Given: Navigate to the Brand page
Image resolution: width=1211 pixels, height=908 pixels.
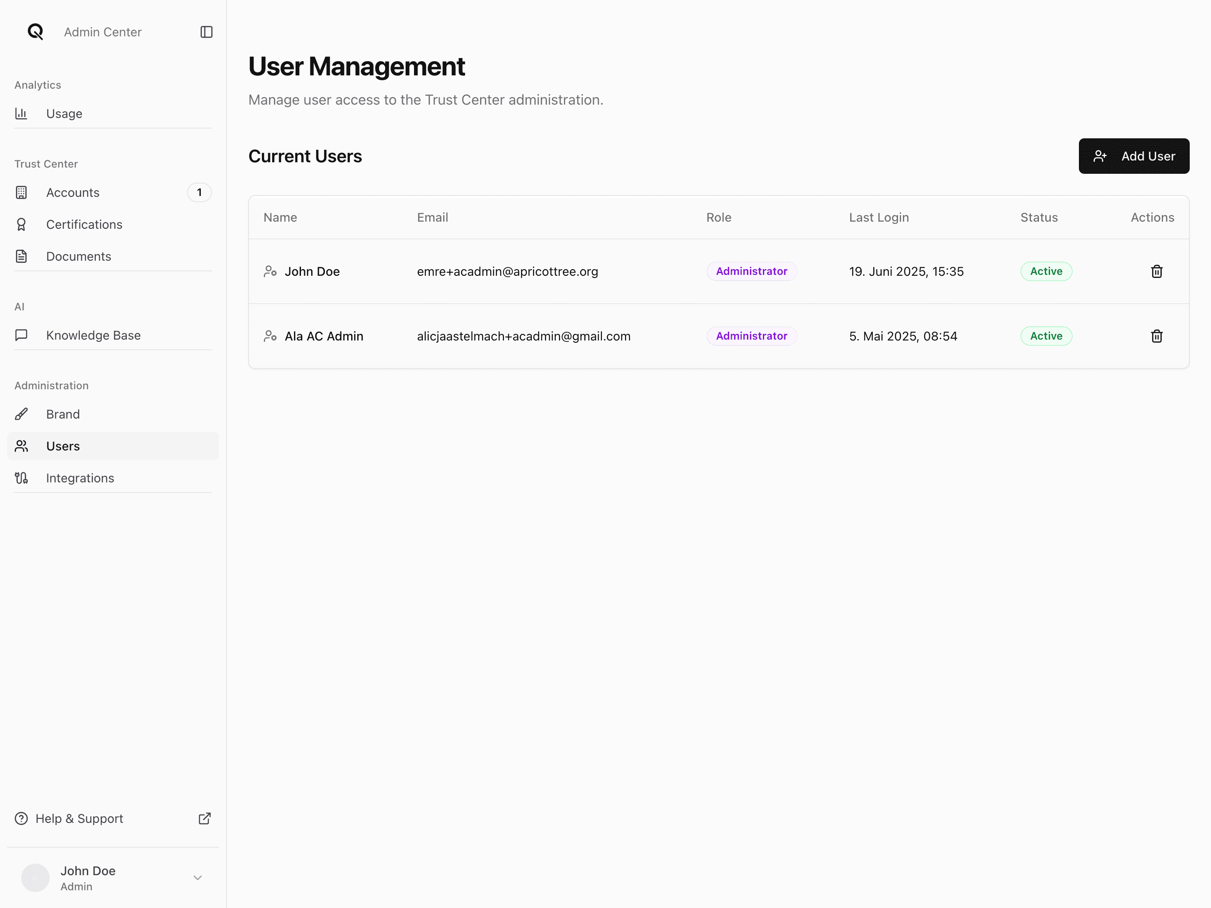Looking at the screenshot, I should point(63,414).
